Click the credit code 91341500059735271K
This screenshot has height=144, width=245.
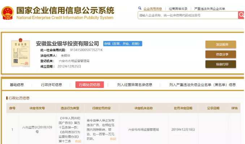click(86, 50)
